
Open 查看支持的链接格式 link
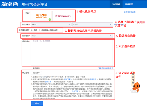[x=106, y=68]
